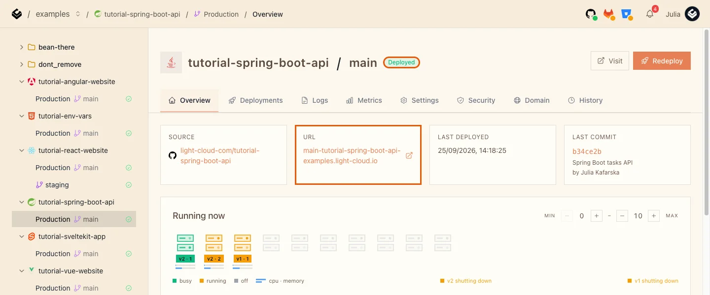This screenshot has width=710, height=295.
Task: Click the 'v1 shutting down' legend text
Action: click(x=656, y=281)
